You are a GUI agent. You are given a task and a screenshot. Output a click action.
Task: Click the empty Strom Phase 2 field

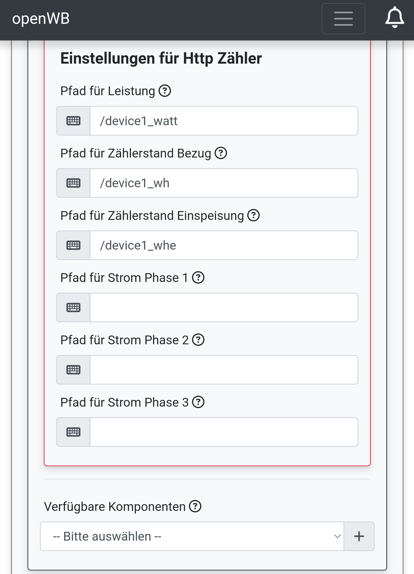tap(224, 370)
